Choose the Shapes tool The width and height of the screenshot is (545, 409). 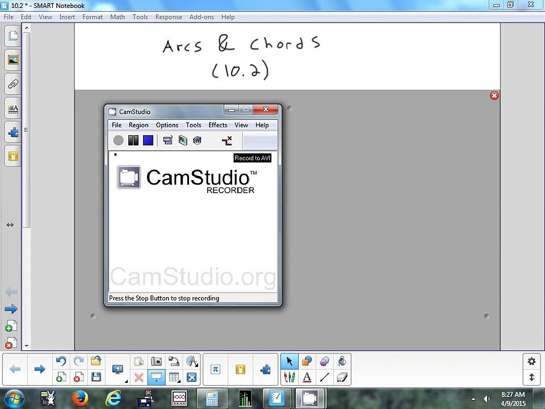(x=307, y=361)
